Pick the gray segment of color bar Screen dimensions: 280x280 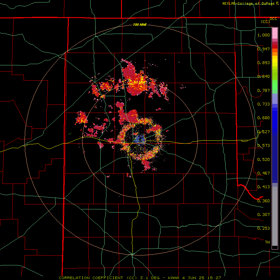(275, 216)
